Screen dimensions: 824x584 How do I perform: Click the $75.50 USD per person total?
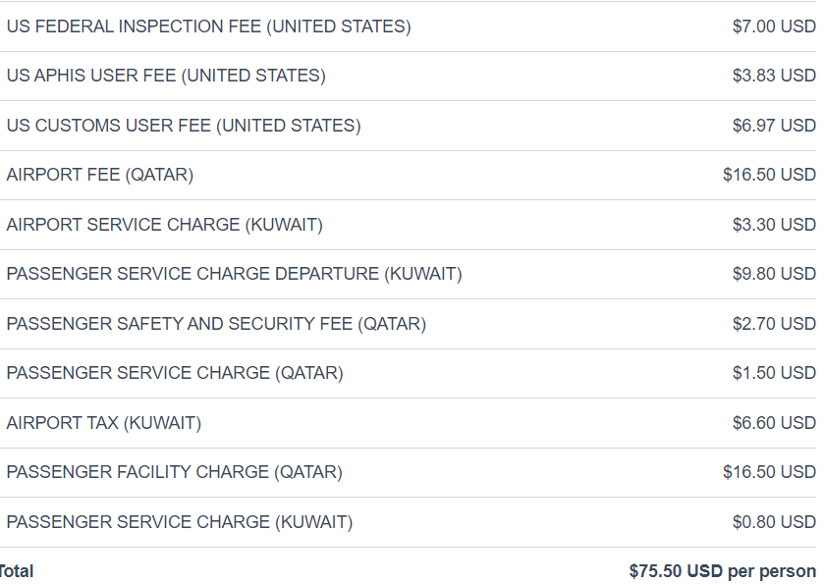point(722,571)
